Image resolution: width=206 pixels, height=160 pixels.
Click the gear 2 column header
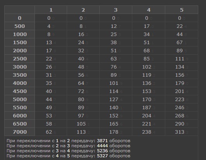click(x=83, y=10)
